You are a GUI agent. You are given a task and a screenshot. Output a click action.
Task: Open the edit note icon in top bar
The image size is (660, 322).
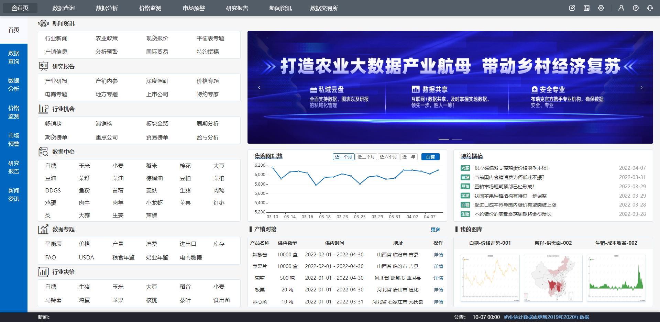(572, 8)
